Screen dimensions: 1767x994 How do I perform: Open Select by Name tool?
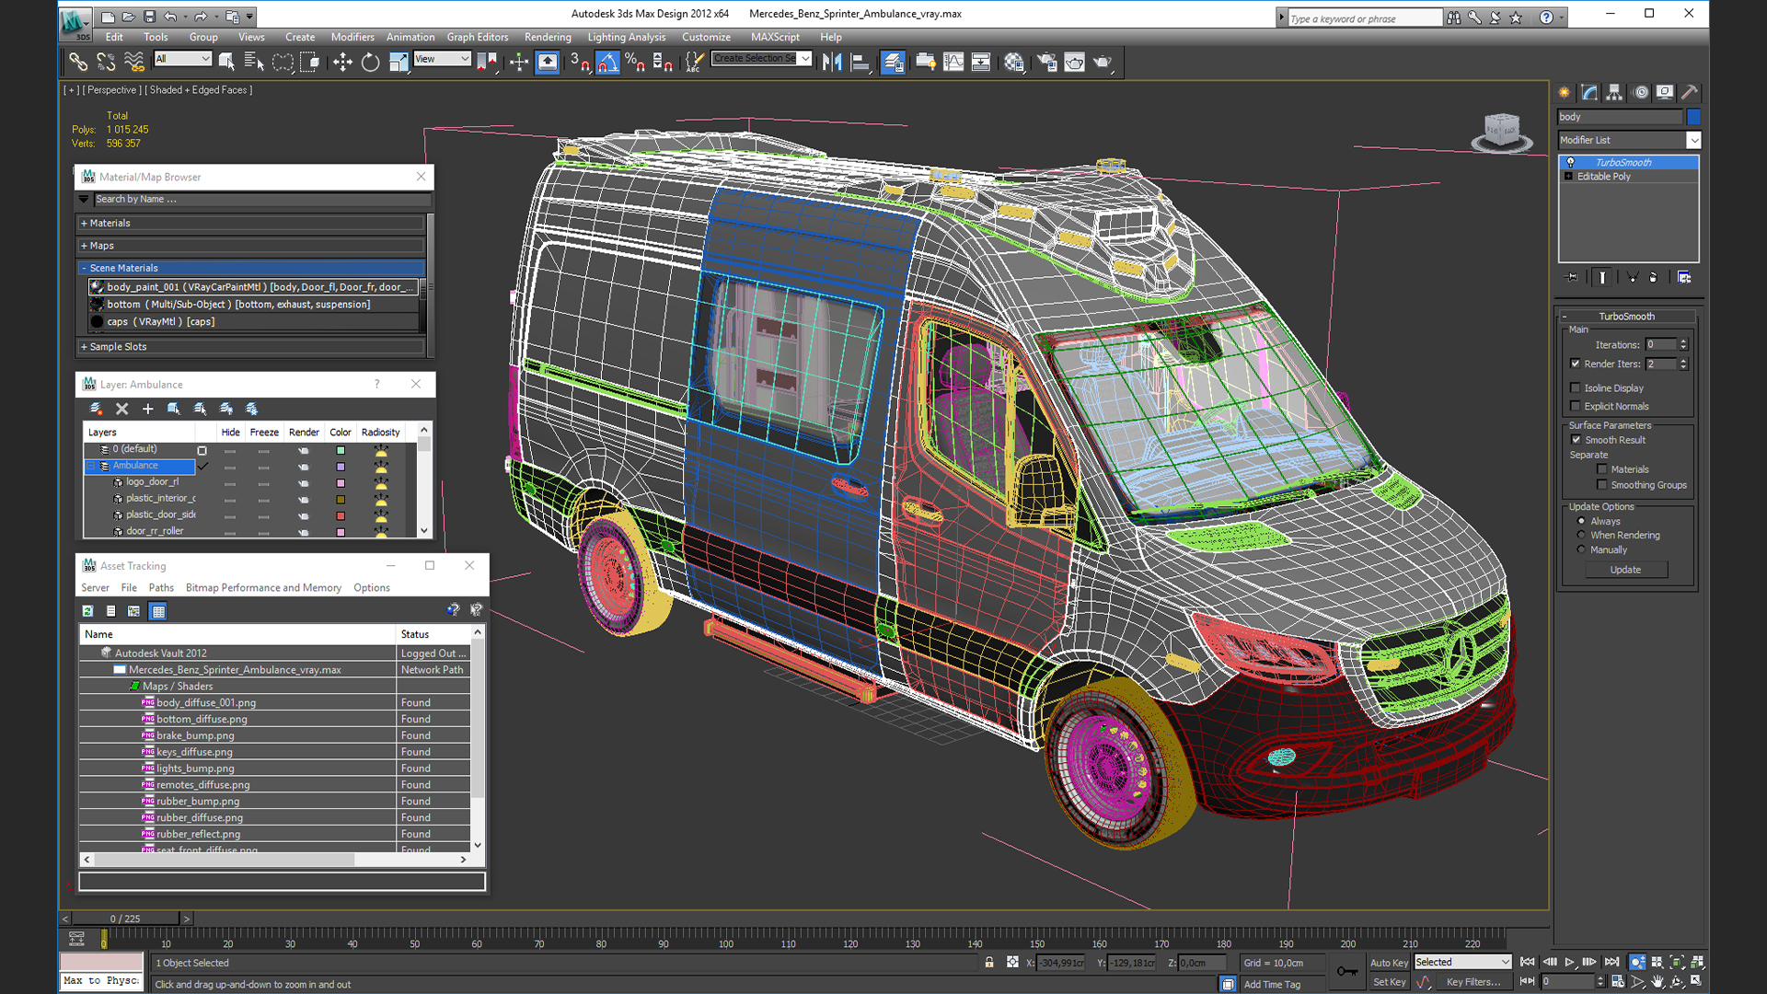pyautogui.click(x=254, y=62)
